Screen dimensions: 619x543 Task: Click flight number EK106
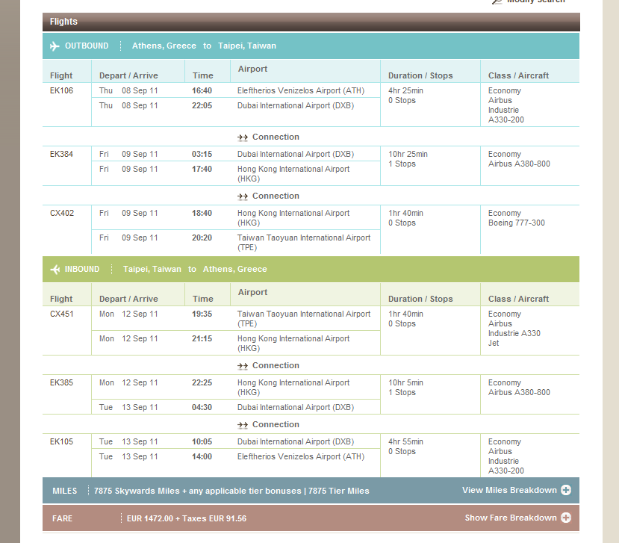[x=61, y=90]
